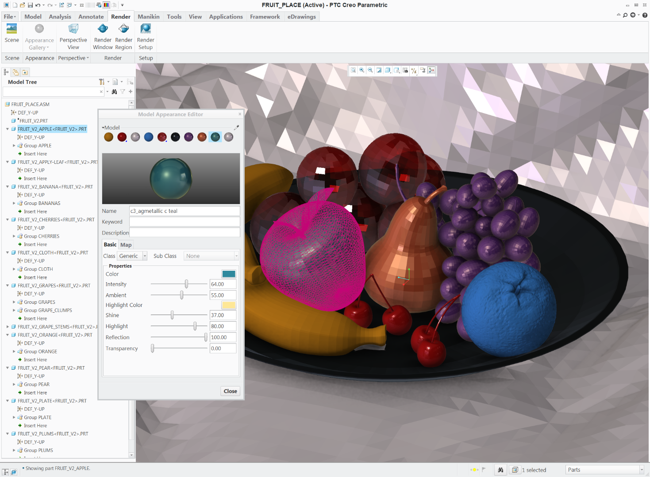Launch Render Window teapot icon
Viewport: 650px width, 477px height.
(x=103, y=29)
